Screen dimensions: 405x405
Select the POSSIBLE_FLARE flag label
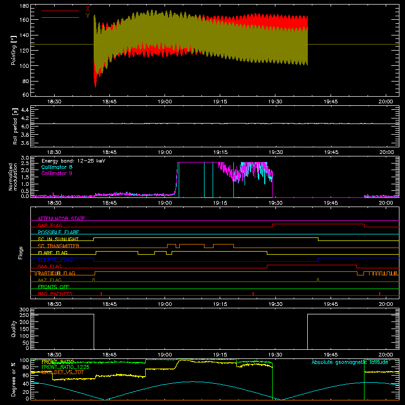click(x=58, y=232)
